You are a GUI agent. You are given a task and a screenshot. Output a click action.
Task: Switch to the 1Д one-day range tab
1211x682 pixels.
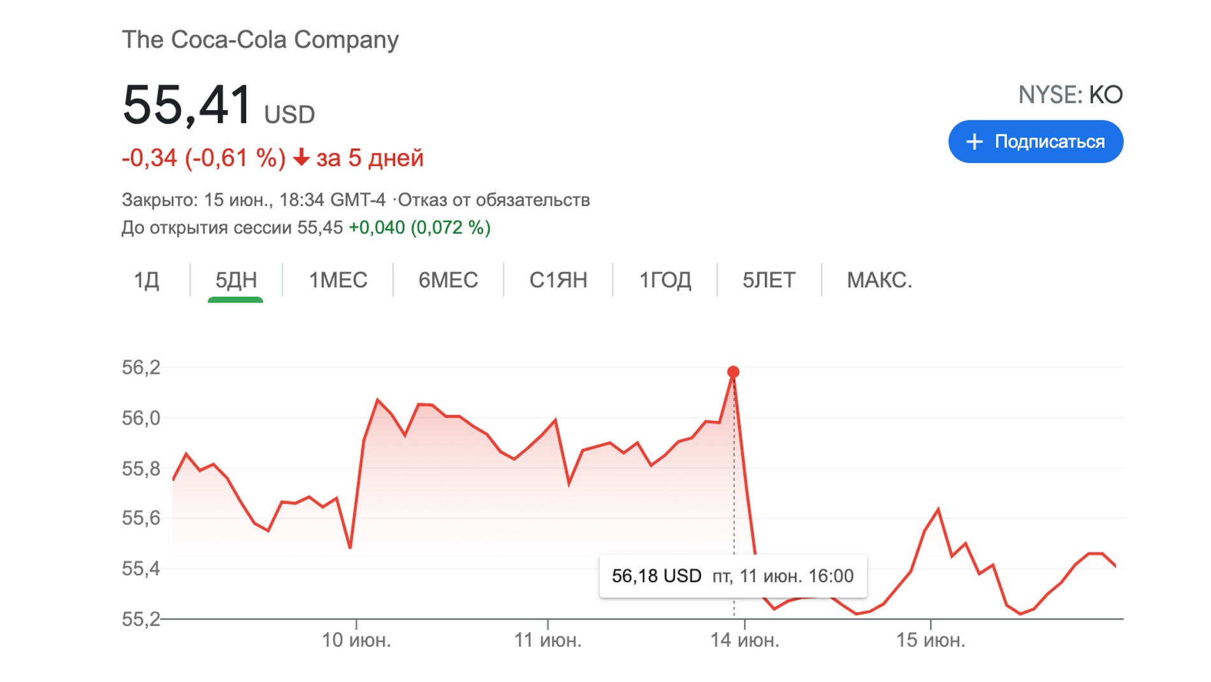point(146,280)
